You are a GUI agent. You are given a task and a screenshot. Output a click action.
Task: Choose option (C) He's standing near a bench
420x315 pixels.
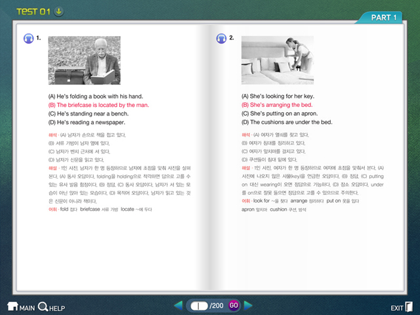(91, 114)
